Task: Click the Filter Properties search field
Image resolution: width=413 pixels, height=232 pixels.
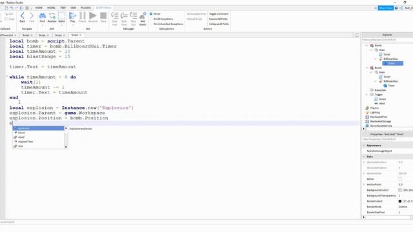Action: tap(387, 139)
